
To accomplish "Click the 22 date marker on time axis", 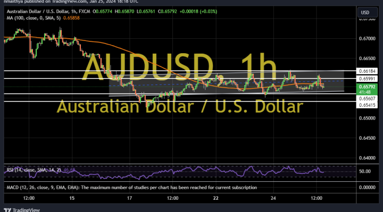I will coord(215,198).
